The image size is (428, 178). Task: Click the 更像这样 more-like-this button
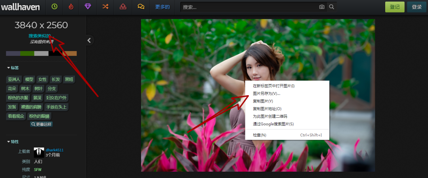[x=41, y=124]
